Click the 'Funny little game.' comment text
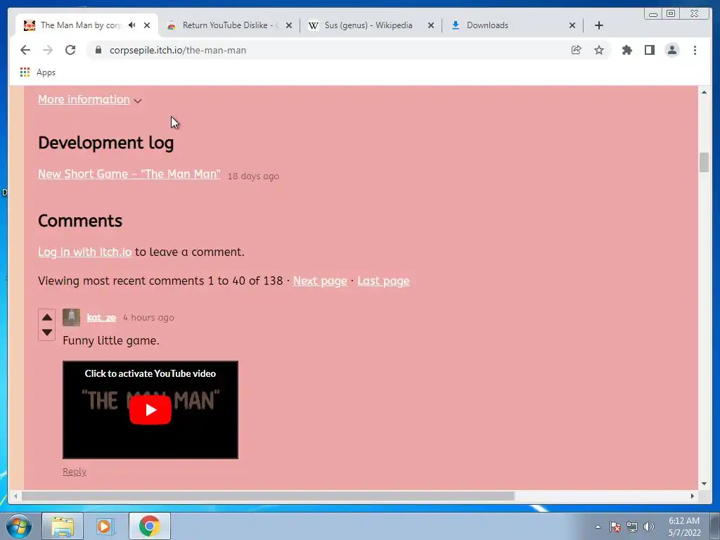This screenshot has height=540, width=720. 111,341
